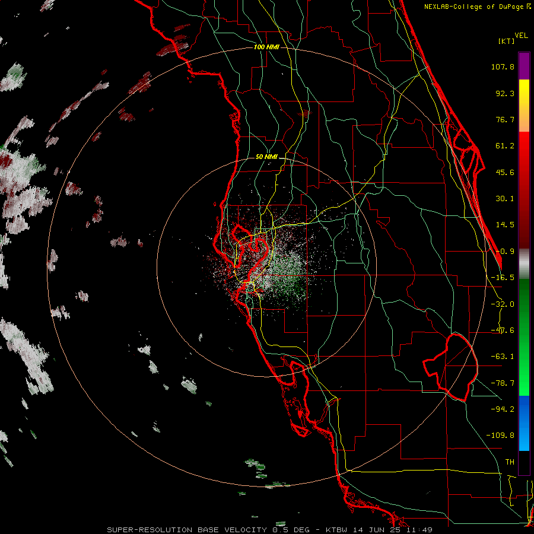The height and width of the screenshot is (534, 534).
Task: Select the -47.6 scale label
Action: point(503,330)
